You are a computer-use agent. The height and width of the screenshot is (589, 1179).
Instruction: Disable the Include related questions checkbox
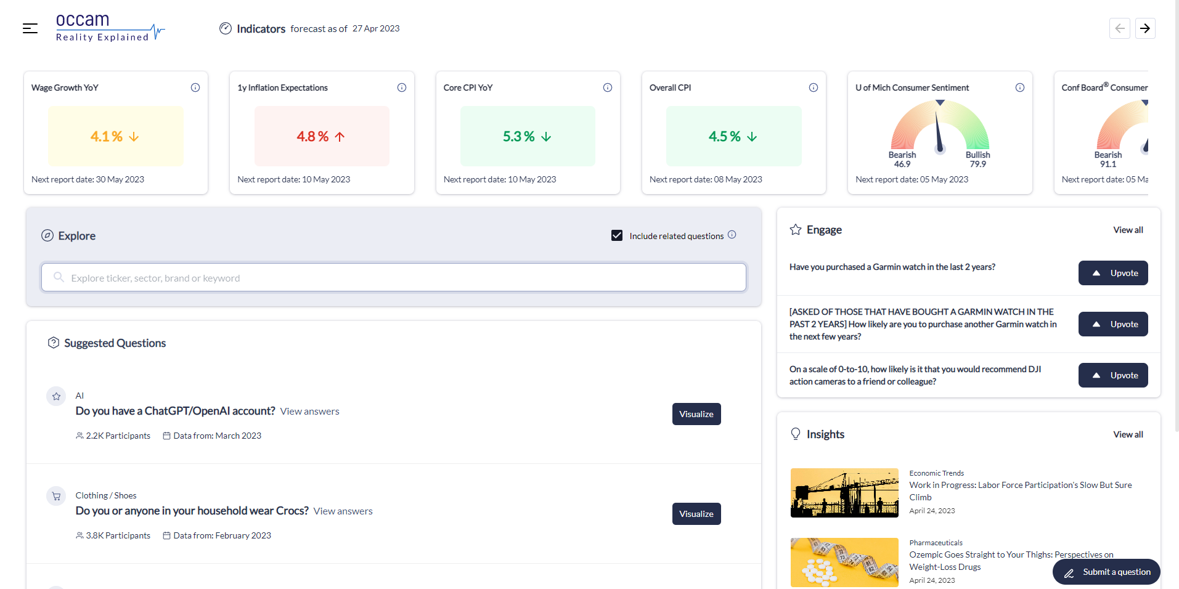click(617, 235)
